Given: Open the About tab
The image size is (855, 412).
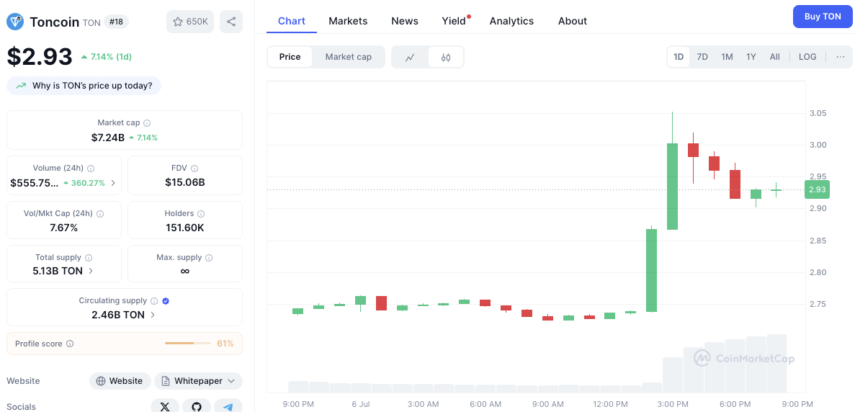Looking at the screenshot, I should 573,22.
